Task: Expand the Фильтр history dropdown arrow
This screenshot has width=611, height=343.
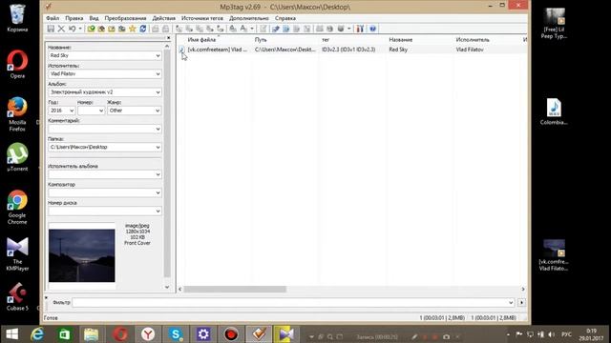Action: point(511,303)
